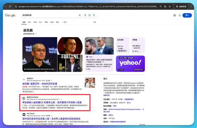Expand the 更多 more dropdown
Screen dimensions: 197x128
(64, 22)
